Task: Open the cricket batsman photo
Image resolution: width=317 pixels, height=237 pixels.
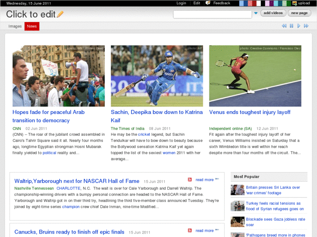Action: (x=157, y=76)
